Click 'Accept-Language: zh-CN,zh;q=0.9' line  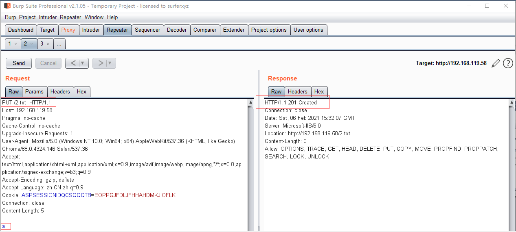[43, 187]
